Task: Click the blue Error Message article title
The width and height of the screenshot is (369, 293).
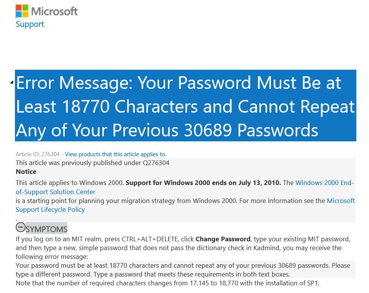Action: pos(185,106)
